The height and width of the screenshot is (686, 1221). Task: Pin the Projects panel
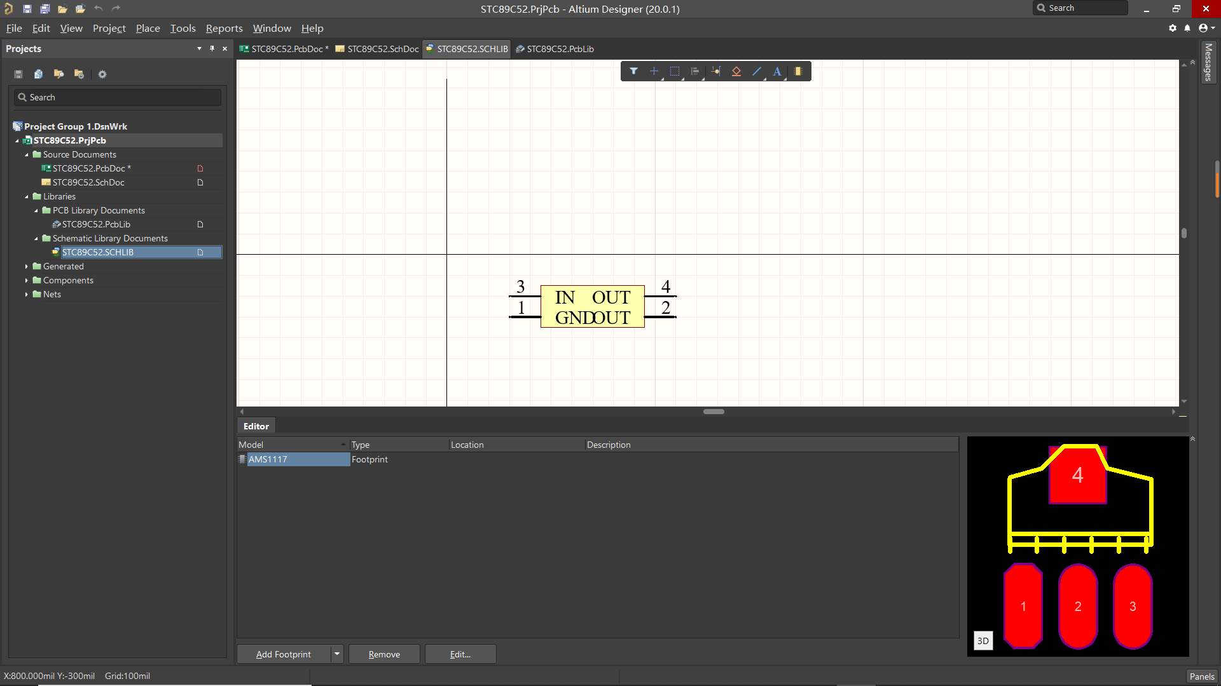point(212,48)
